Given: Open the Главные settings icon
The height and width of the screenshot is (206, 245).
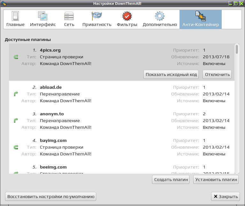Looking at the screenshot, I should tap(15, 16).
